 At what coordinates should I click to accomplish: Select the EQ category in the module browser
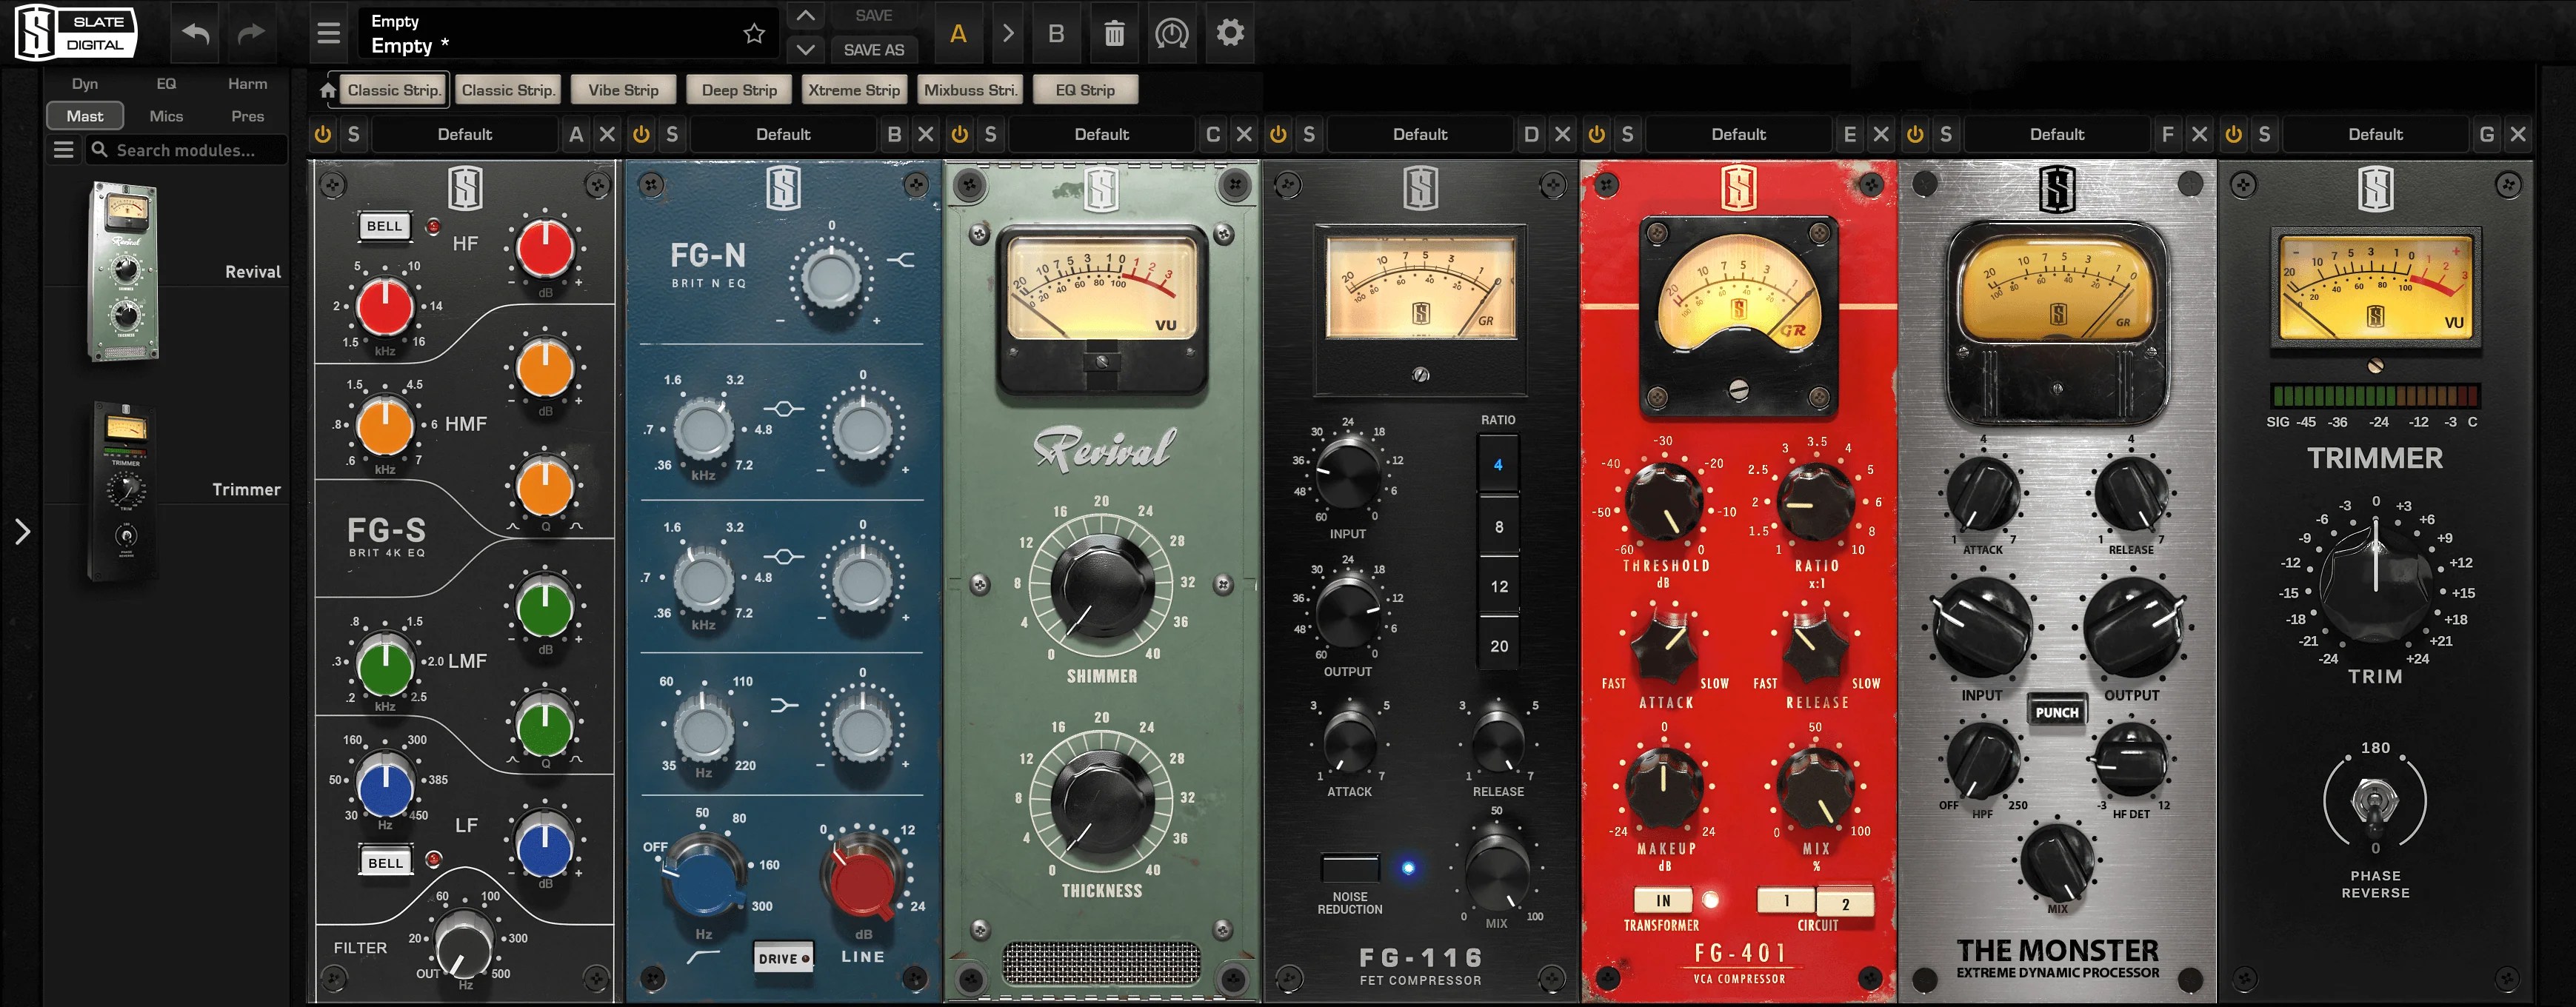click(x=166, y=84)
